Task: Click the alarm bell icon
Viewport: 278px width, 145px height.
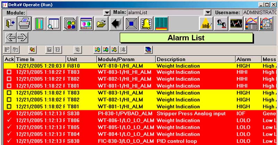Action: (x=146, y=24)
